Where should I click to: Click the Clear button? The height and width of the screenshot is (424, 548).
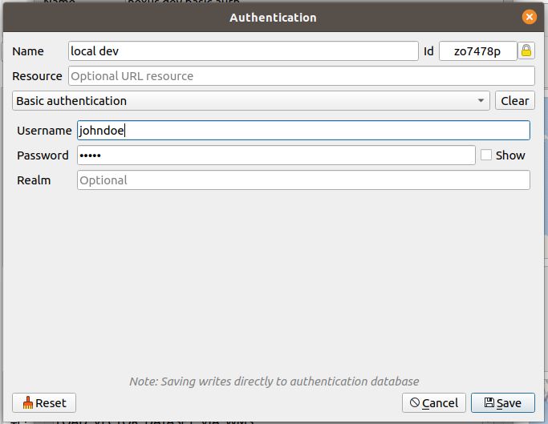pos(515,100)
